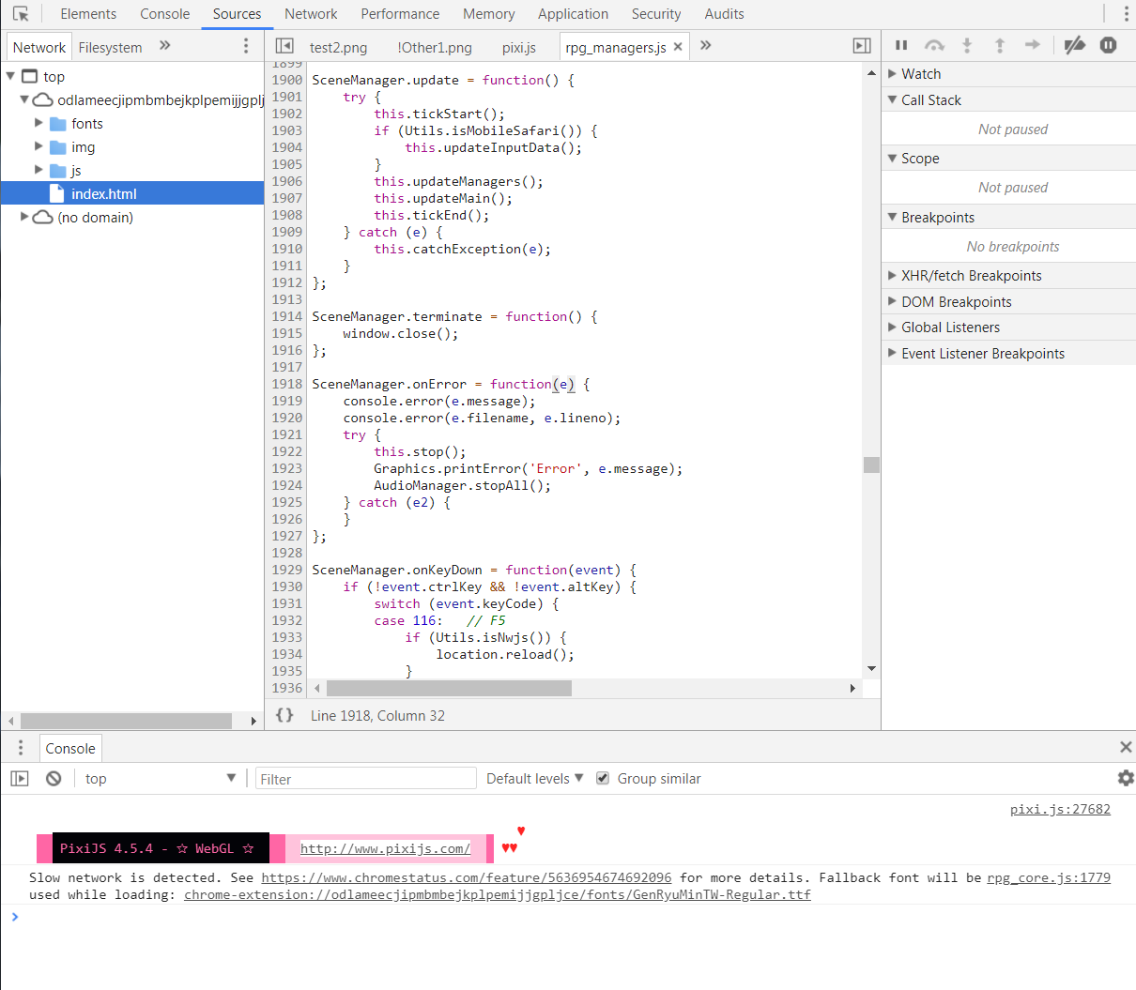The image size is (1136, 990).
Task: Click the Step arrow debugger icon
Action: pos(1033,45)
